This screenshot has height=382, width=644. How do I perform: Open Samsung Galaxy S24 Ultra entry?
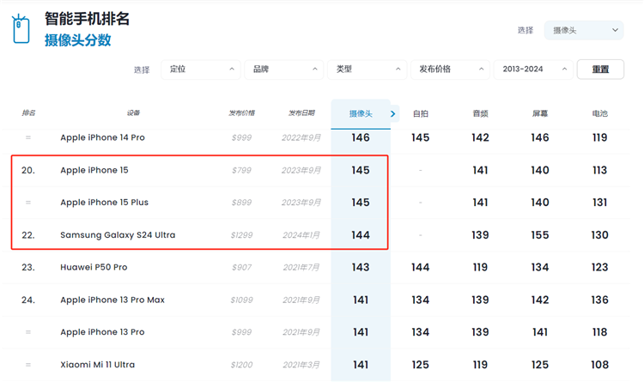click(118, 235)
